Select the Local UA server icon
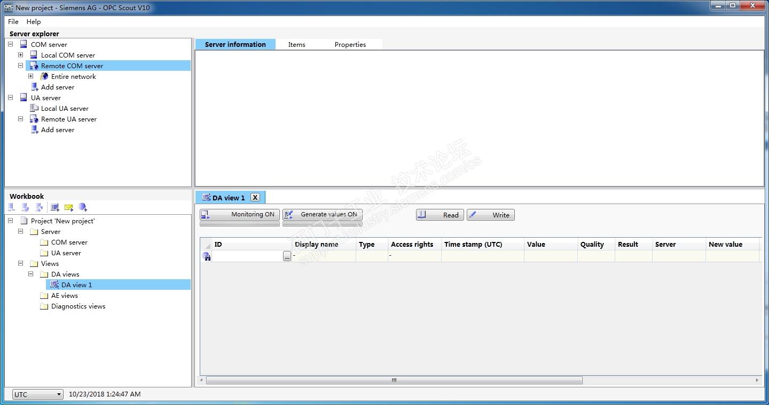 [x=34, y=108]
